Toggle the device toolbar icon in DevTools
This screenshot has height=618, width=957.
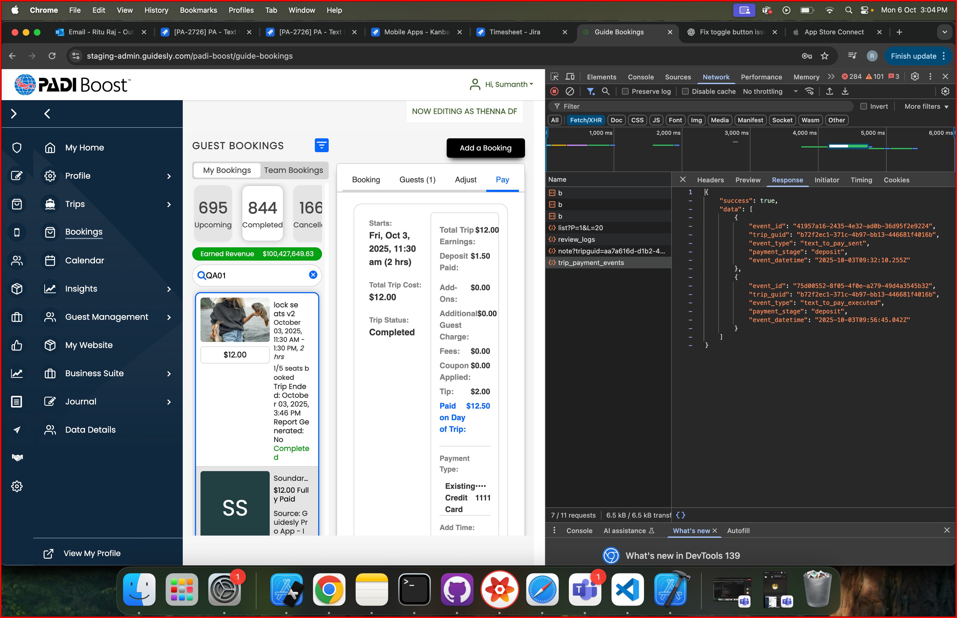point(570,77)
